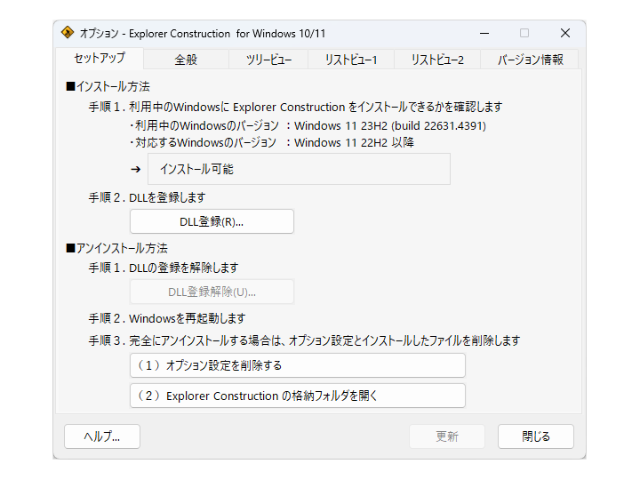Minimize the オプション window

coord(484,33)
